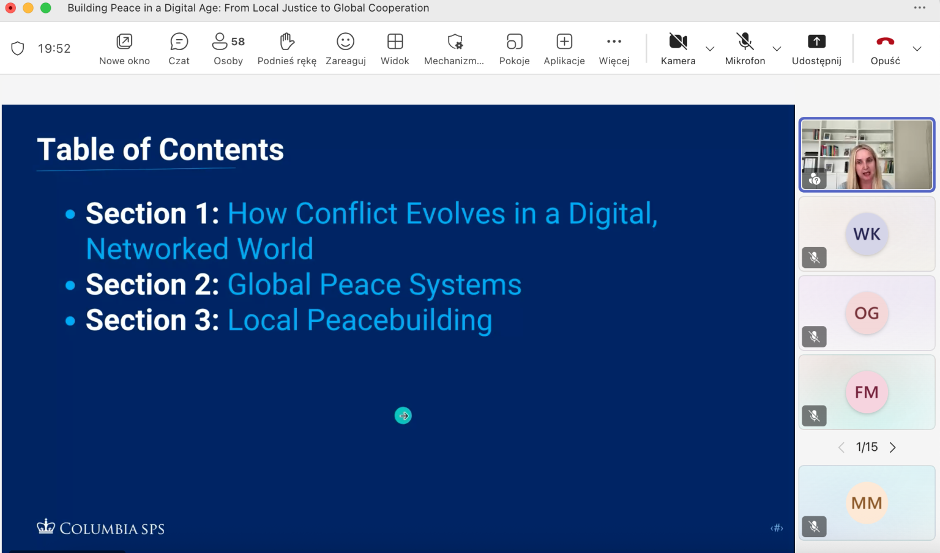Open the Kamera settings dropdown
Screen dimensions: 940x553
click(x=709, y=49)
